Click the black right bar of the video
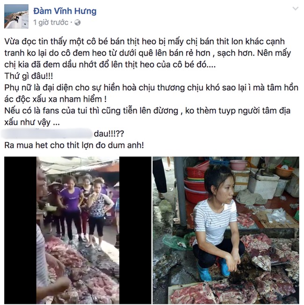The image size is (304, 305). coord(135,230)
